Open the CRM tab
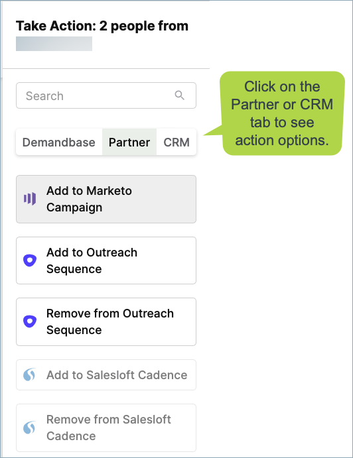Screen dimensions: 353x458 [x=176, y=143]
